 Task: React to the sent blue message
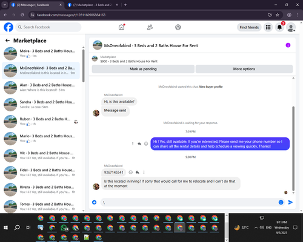[x=146, y=144]
